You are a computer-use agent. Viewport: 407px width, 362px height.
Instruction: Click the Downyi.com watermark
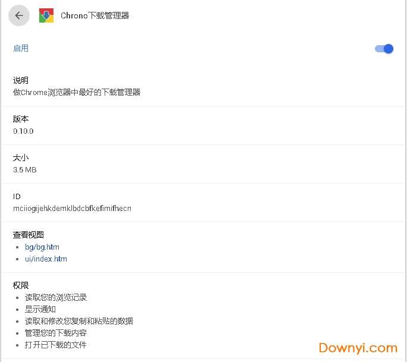tap(358, 348)
